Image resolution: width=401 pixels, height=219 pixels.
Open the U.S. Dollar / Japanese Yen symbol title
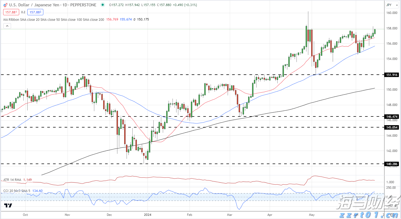pyautogui.click(x=53, y=5)
